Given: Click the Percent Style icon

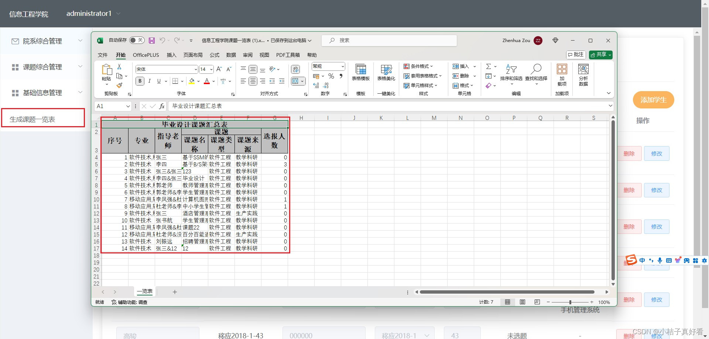Looking at the screenshot, I should click(331, 76).
